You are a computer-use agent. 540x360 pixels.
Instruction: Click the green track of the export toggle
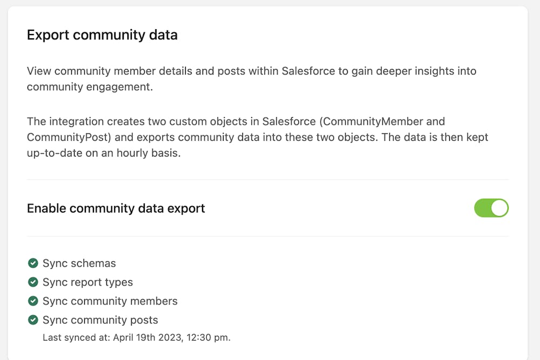pos(482,208)
